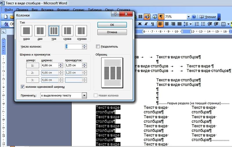The height and width of the screenshot is (147, 232).
Task: Open the Вставка menu
Action: point(47,10)
